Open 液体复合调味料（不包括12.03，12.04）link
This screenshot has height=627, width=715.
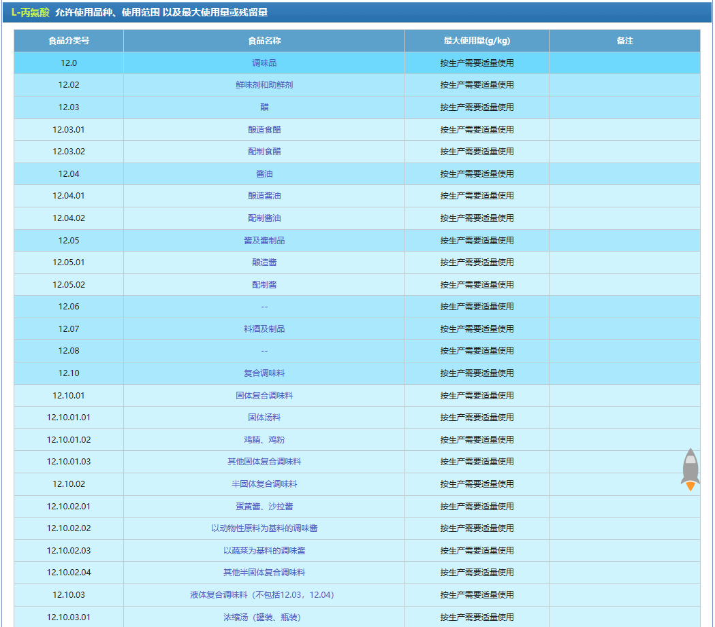tap(262, 594)
